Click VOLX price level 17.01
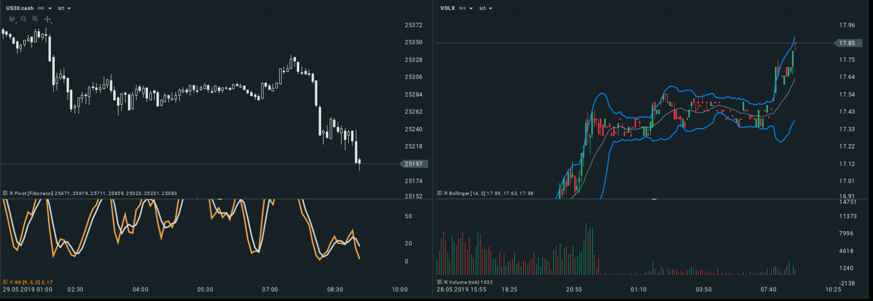Image resolution: width=873 pixels, height=301 pixels. [847, 181]
